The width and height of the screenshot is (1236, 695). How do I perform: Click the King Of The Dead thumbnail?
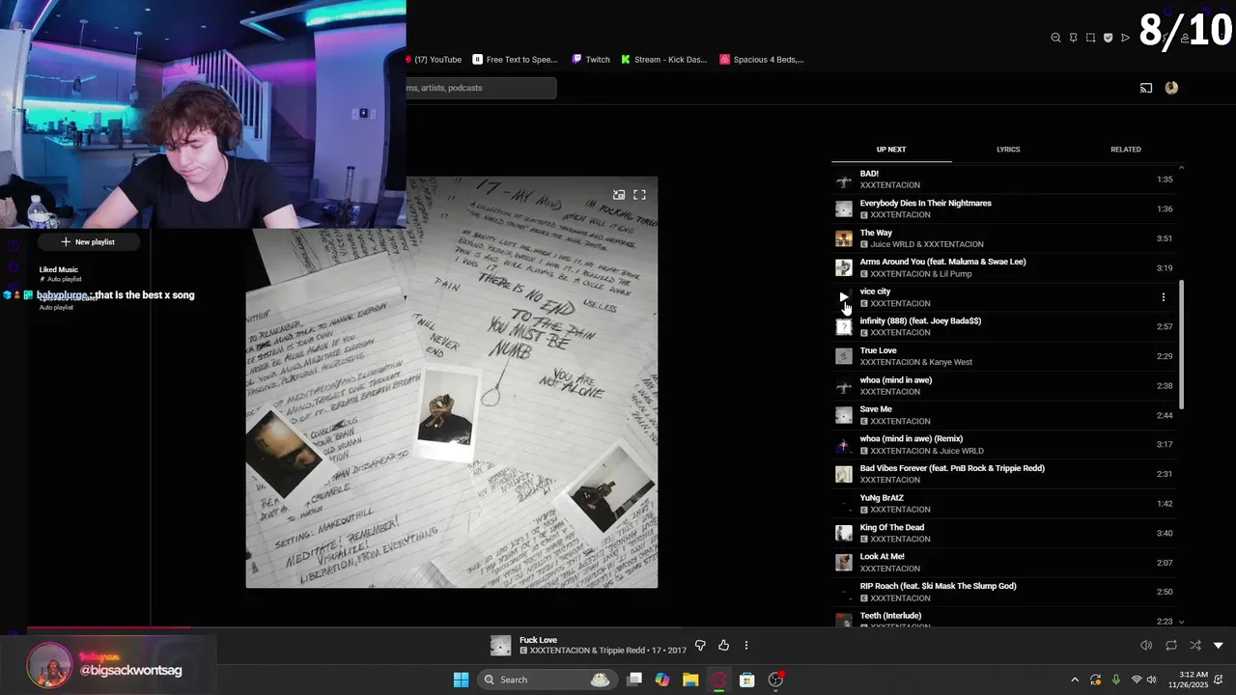point(844,533)
